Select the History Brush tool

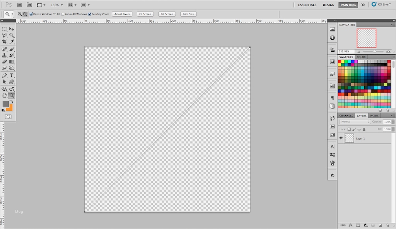coord(12,56)
